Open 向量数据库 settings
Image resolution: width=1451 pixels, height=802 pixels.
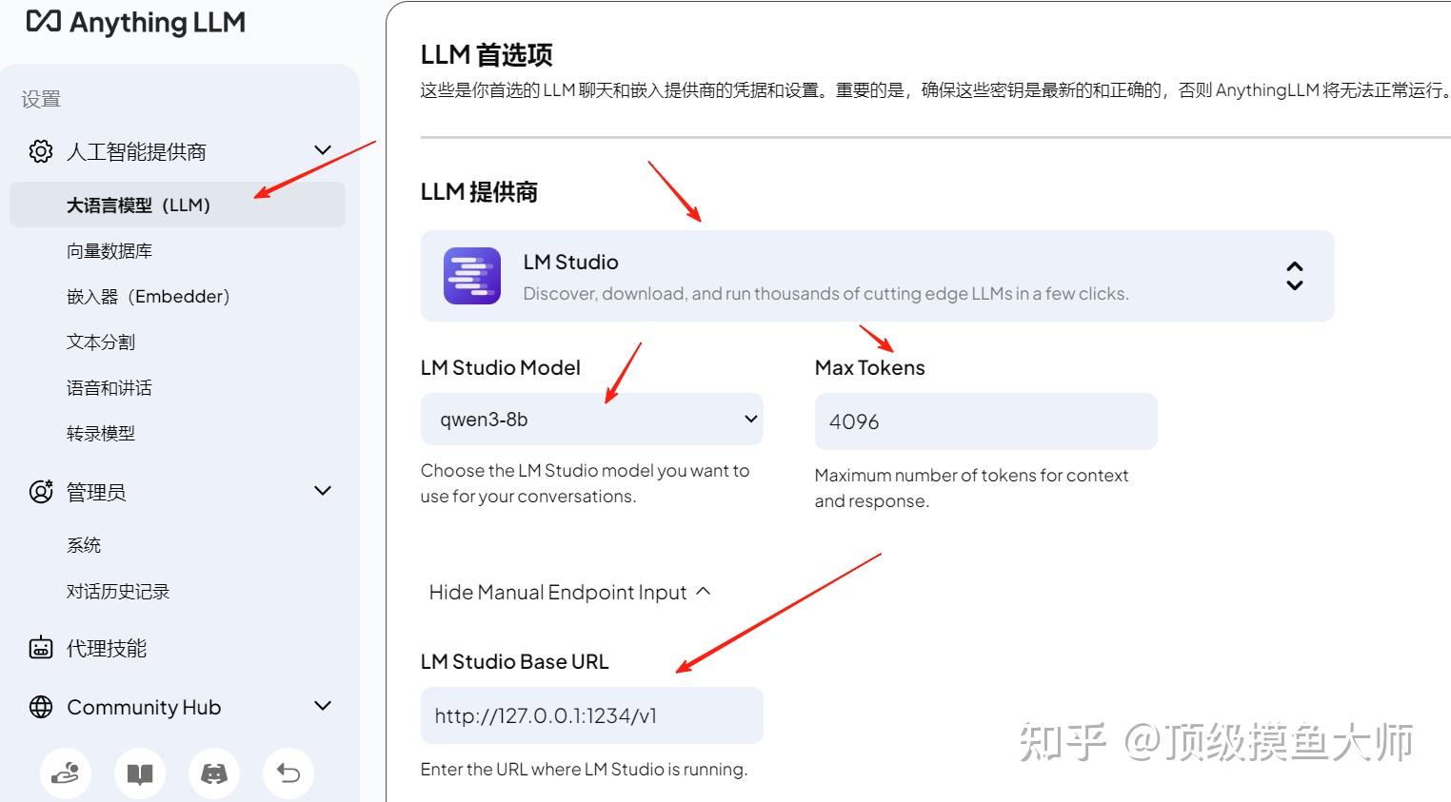click(x=109, y=250)
